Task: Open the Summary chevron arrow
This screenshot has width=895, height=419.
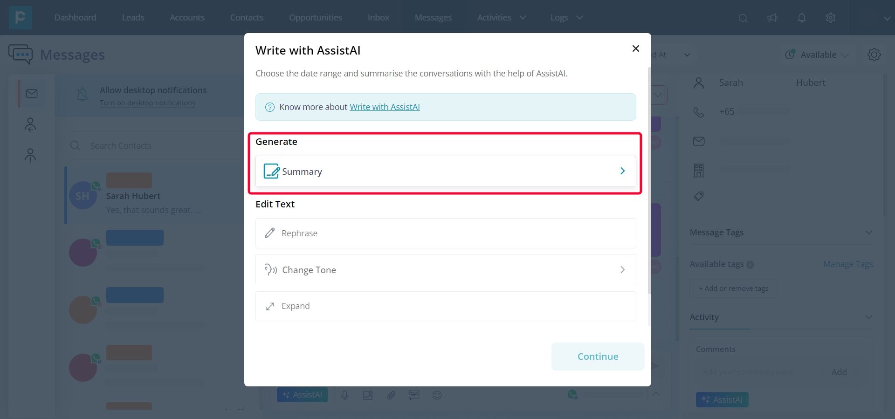Action: click(622, 171)
